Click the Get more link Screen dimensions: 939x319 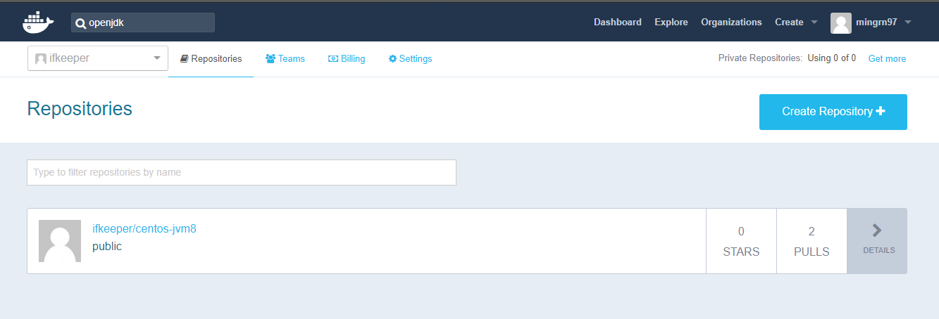pyautogui.click(x=887, y=59)
